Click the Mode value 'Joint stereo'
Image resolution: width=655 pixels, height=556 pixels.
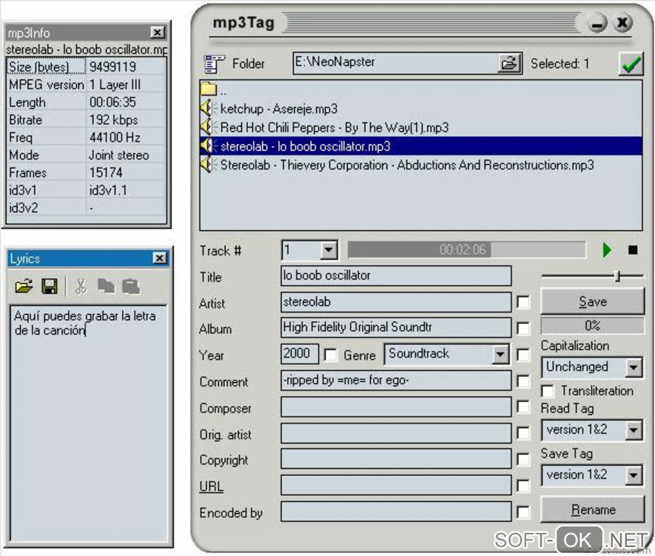tap(119, 155)
